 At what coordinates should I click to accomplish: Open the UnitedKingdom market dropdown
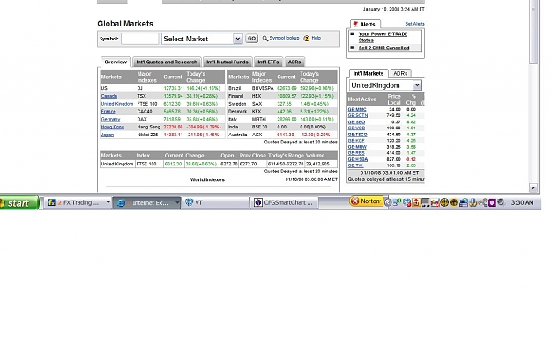tap(417, 85)
